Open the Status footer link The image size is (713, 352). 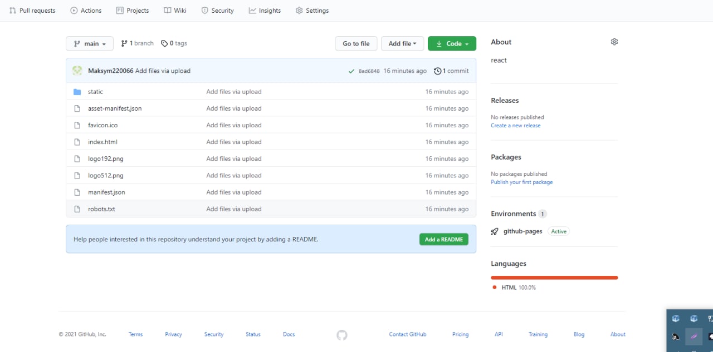[x=253, y=334]
